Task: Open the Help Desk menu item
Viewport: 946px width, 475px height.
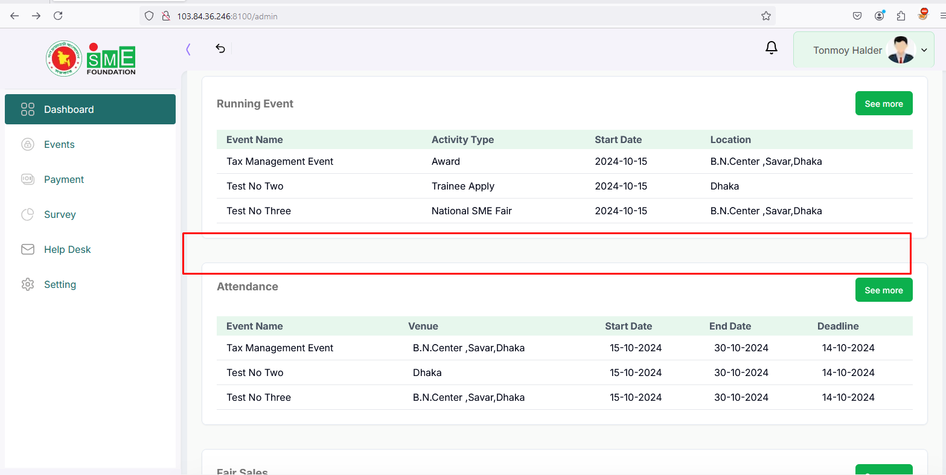Action: click(x=90, y=249)
